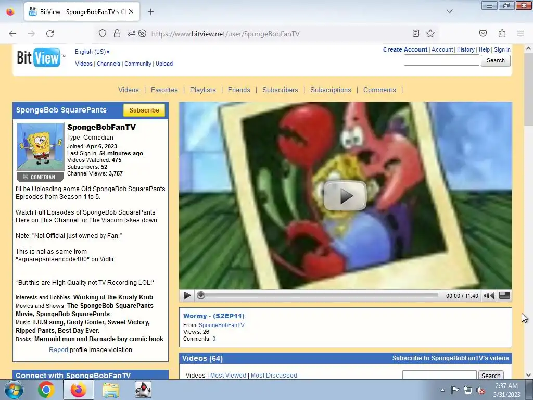Open the Videos channel tab
The image size is (533, 400).
coord(129,90)
